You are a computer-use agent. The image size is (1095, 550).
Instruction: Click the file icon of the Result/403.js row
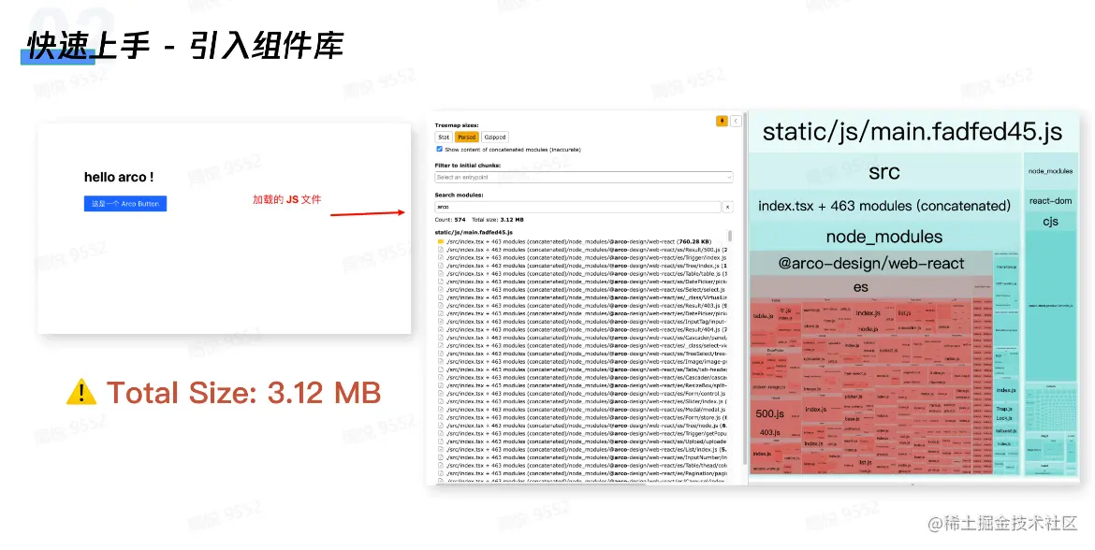(x=441, y=306)
